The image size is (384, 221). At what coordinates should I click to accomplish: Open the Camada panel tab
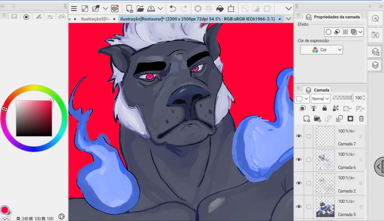click(x=317, y=90)
